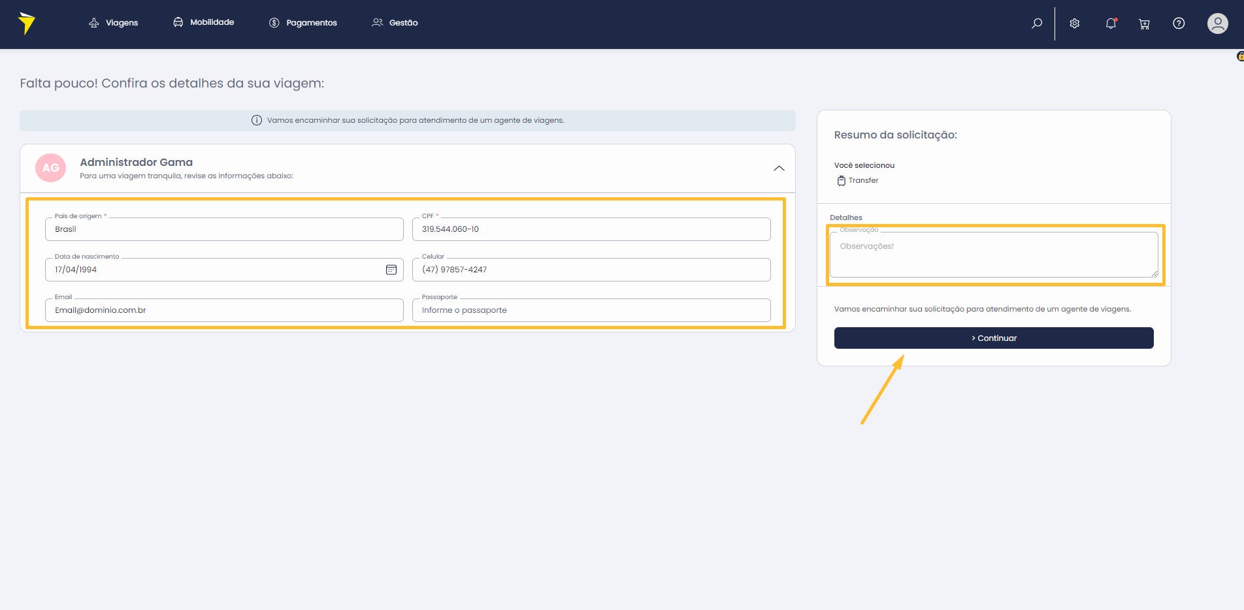Click the AG avatar circle

[50, 168]
